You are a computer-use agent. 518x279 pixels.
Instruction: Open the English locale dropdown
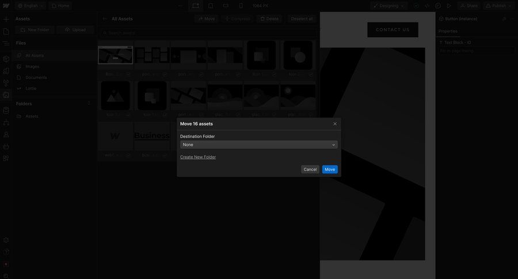[31, 6]
